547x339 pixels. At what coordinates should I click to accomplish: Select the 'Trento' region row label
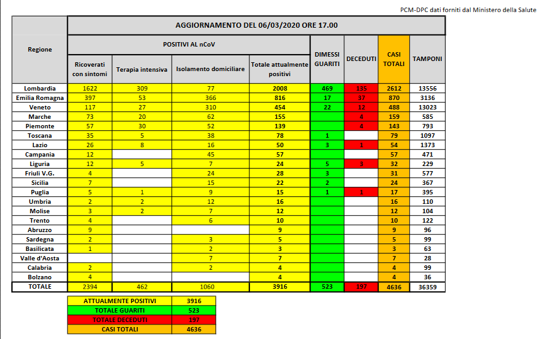pos(40,220)
